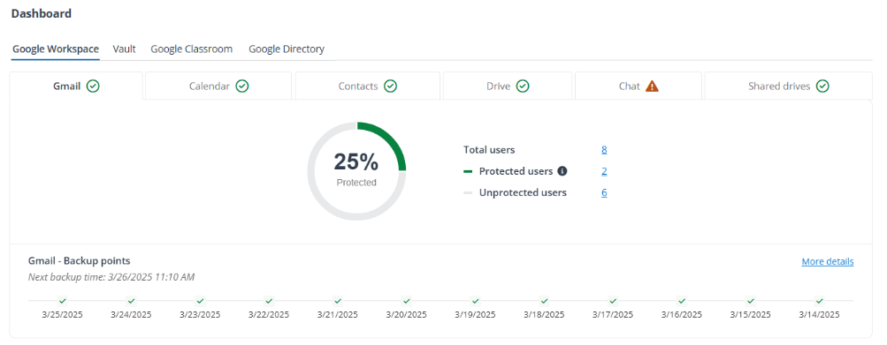Click the 3/21/2025 date label
Viewport: 887px width, 345px height.
coord(338,314)
